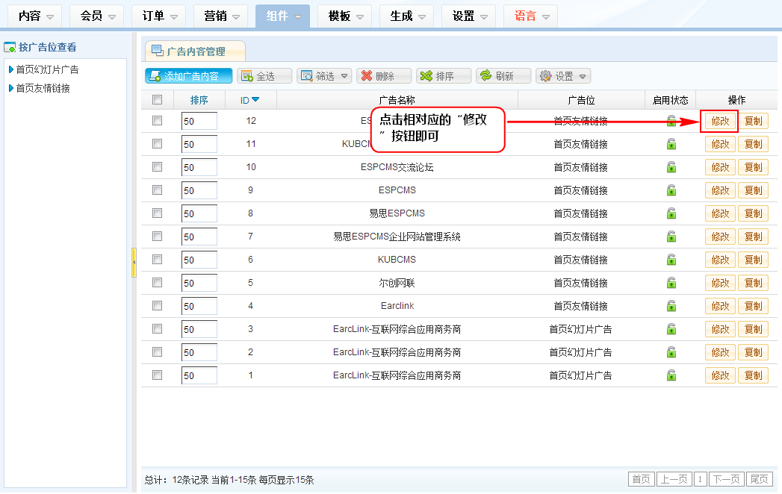Open the 订单 top menu
782x494 pixels.
click(x=158, y=16)
